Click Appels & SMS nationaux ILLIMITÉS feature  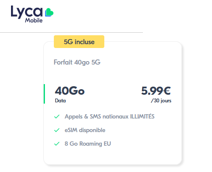[x=109, y=117]
